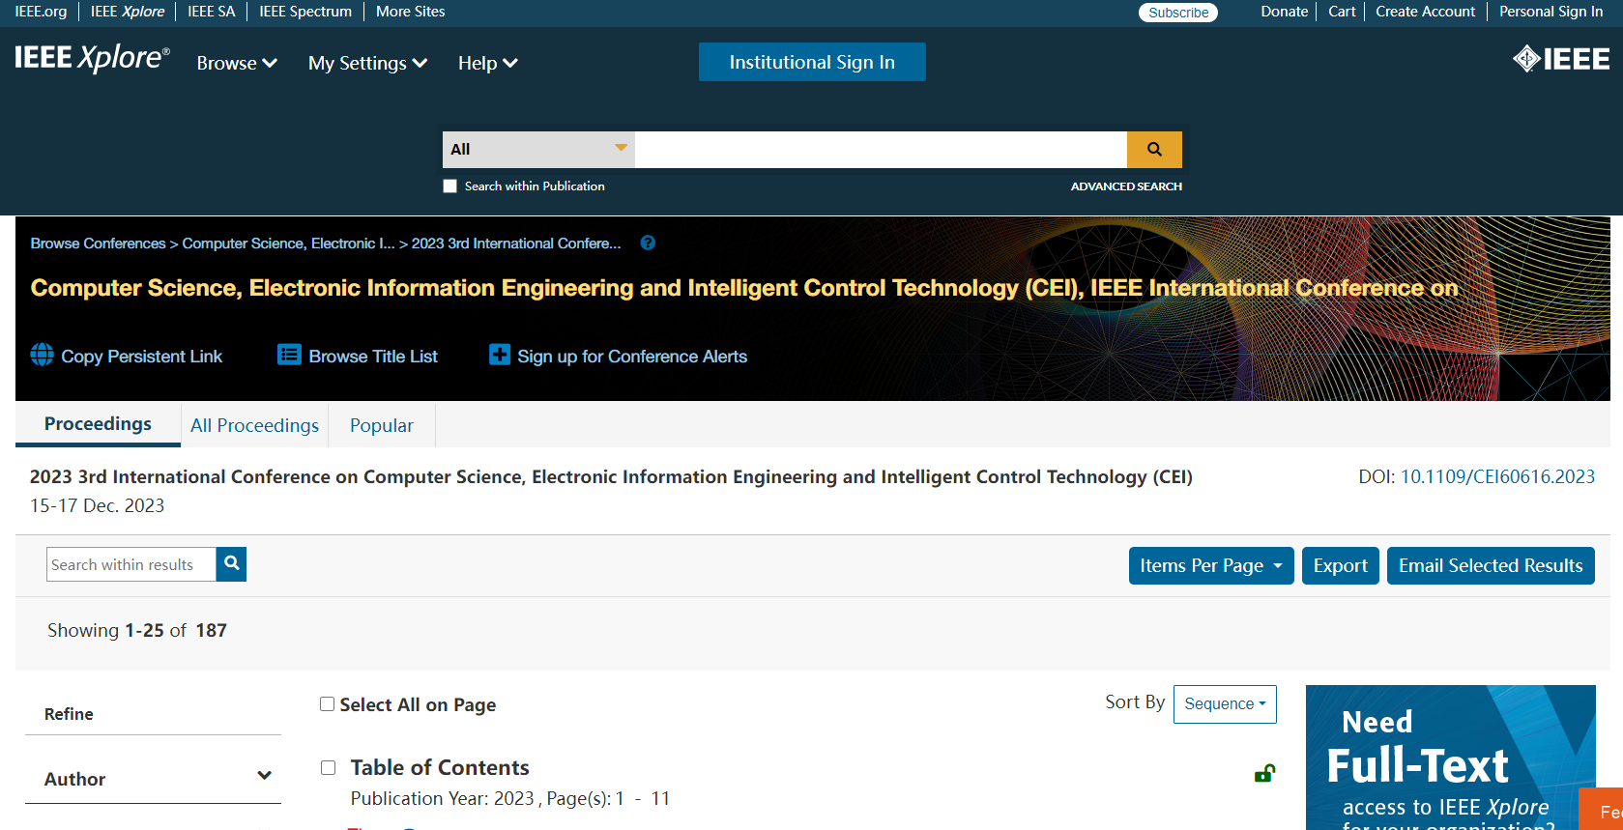
Task: Click the search-within-results magnifier button
Action: point(231,564)
